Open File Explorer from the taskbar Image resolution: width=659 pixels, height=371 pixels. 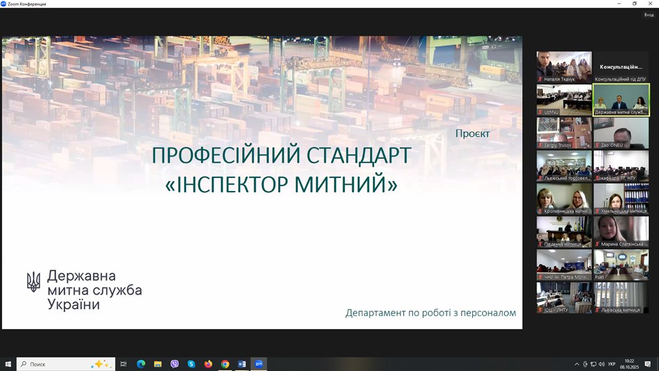point(158,364)
